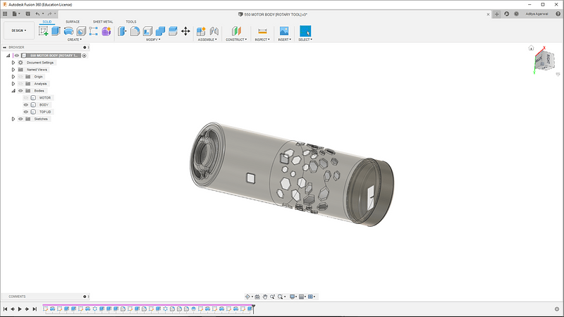Open the ASSEMBLE dropdown menu
Viewport: 564px width, 317px height.
pyautogui.click(x=207, y=39)
